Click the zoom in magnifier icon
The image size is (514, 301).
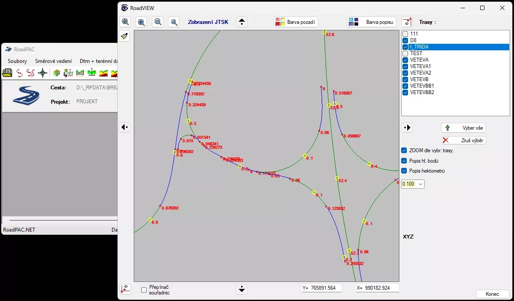click(142, 22)
